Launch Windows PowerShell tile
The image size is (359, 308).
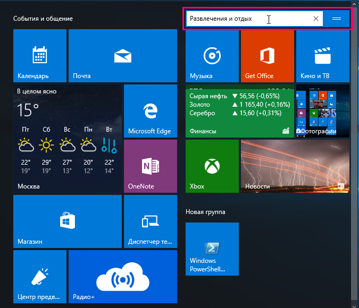coord(212,249)
